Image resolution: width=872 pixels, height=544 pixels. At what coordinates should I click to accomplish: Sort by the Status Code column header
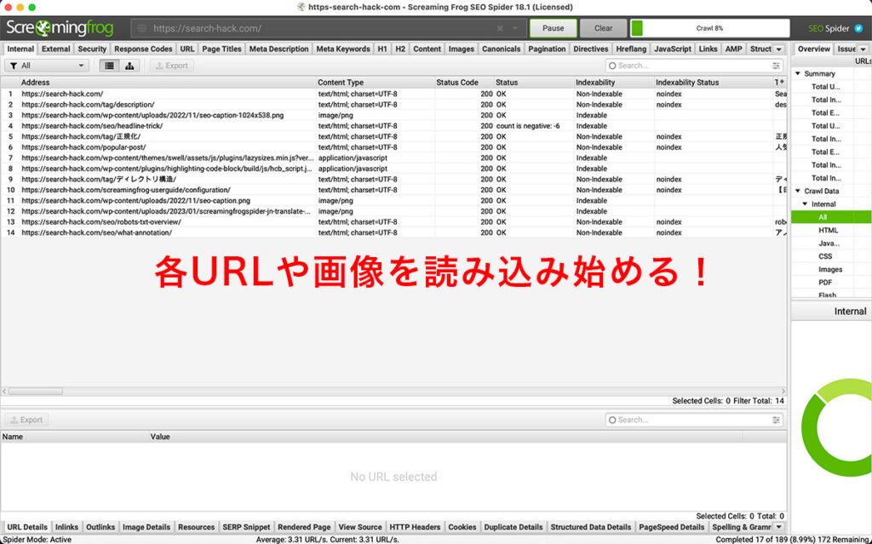tap(464, 83)
